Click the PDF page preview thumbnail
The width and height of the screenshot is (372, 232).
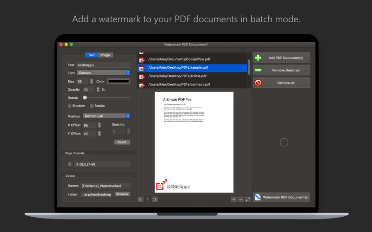[x=194, y=142]
